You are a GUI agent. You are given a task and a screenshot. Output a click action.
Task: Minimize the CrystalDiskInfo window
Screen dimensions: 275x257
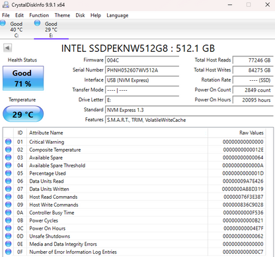tap(230, 5)
